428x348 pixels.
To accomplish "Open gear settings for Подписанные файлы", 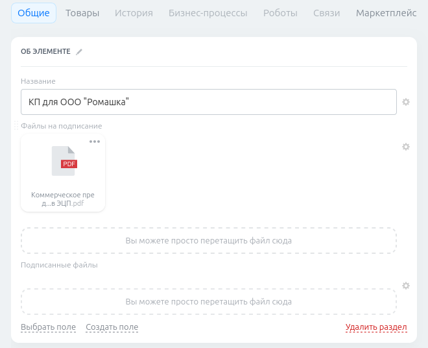I will (406, 286).
